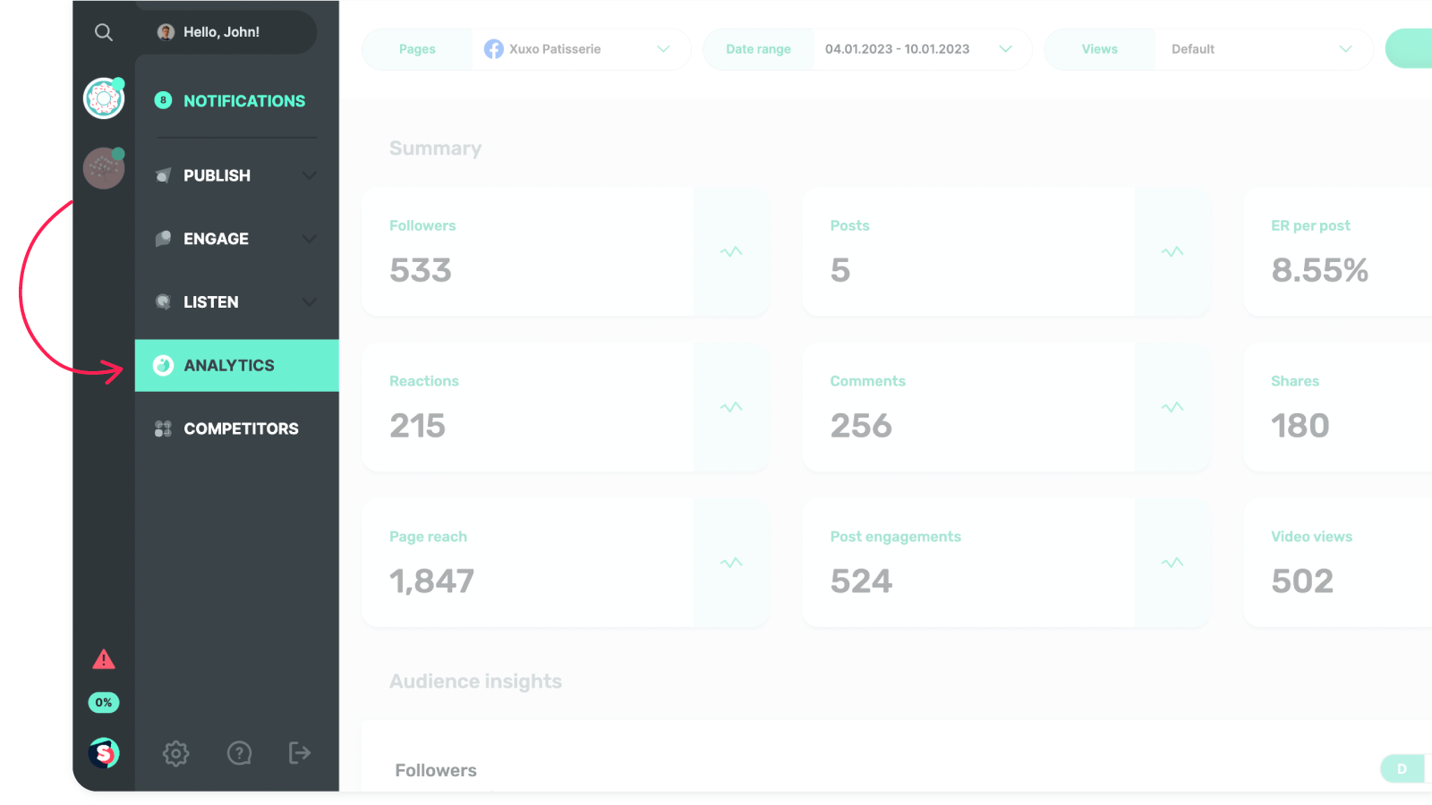Viewport: 1432px width, 805px height.
Task: Select the Analytics menu item
Action: click(x=237, y=365)
